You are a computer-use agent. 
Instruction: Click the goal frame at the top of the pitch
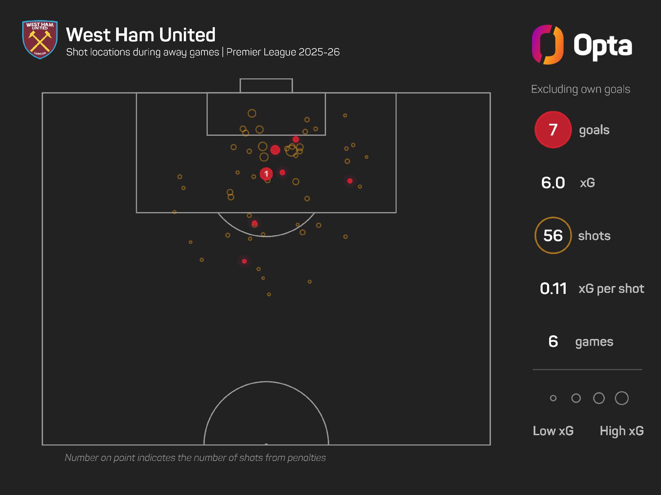click(266, 85)
